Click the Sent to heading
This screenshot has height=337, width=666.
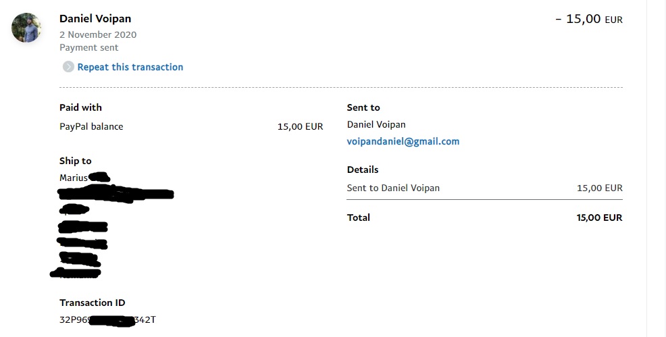[363, 107]
